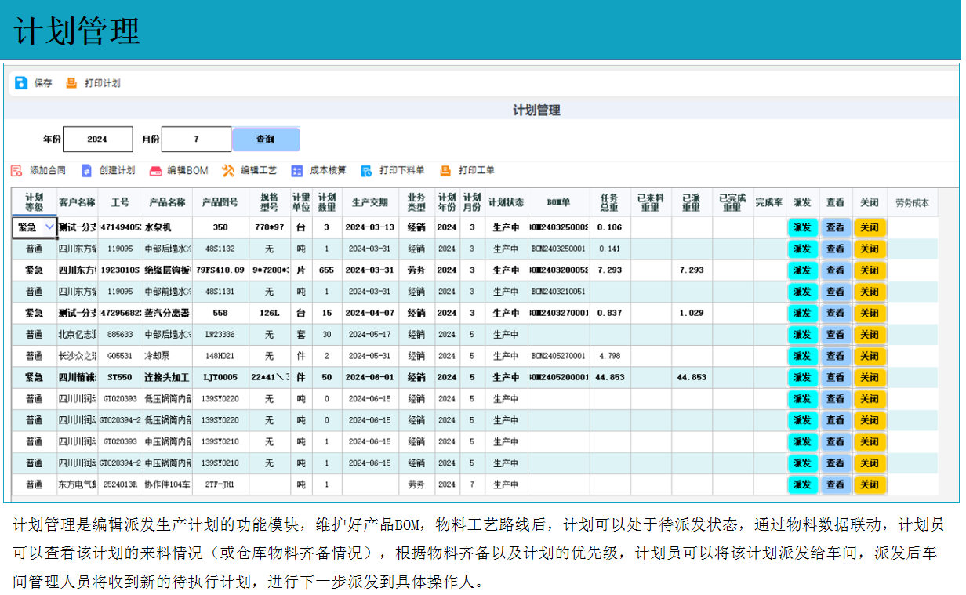The image size is (966, 595).
Task: Click the 成本核算 menu label
Action: (329, 171)
